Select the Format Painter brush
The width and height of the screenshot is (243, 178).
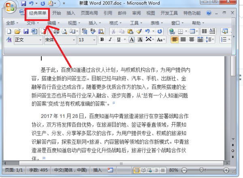click(x=139, y=32)
